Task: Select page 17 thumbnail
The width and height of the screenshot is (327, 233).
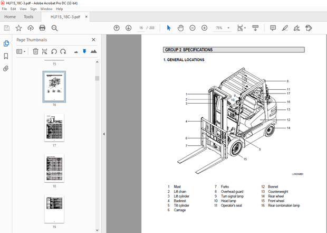Action: click(54, 128)
